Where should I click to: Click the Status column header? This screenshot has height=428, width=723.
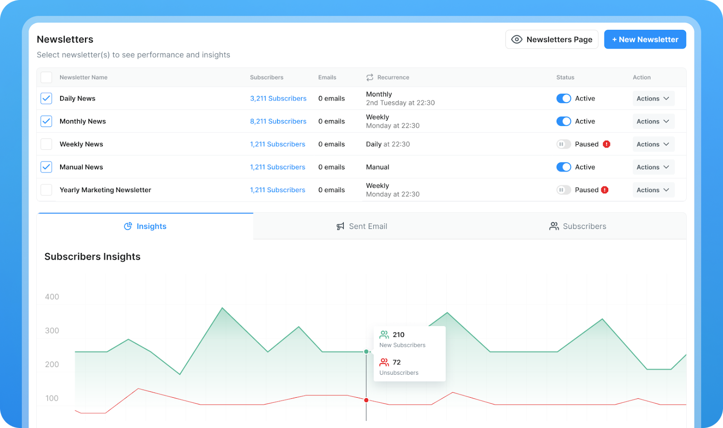click(565, 78)
